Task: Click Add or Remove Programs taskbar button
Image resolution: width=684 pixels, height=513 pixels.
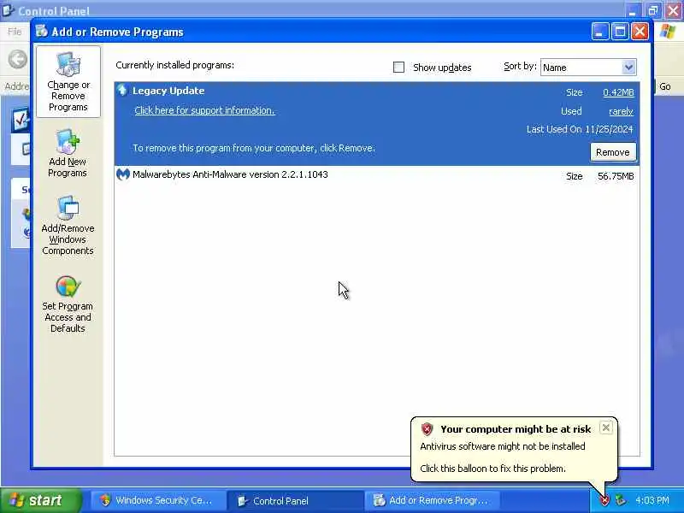Action: [x=432, y=500]
